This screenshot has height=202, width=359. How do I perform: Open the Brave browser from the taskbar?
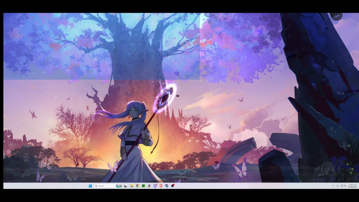pos(161,186)
